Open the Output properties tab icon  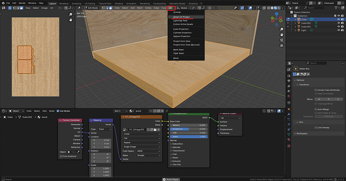point(289,81)
